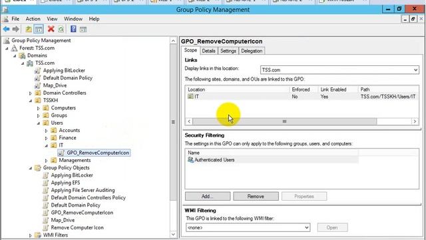The width and height of the screenshot is (426, 240).
Task: Click the Remove button in Security Filtering
Action: [256, 196]
